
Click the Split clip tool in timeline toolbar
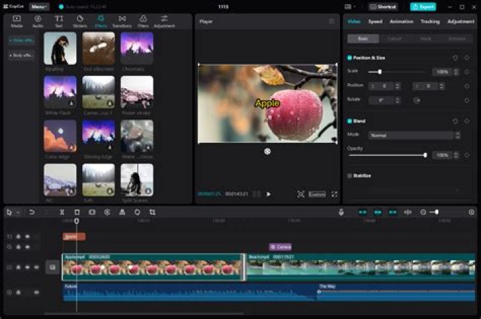coord(62,212)
